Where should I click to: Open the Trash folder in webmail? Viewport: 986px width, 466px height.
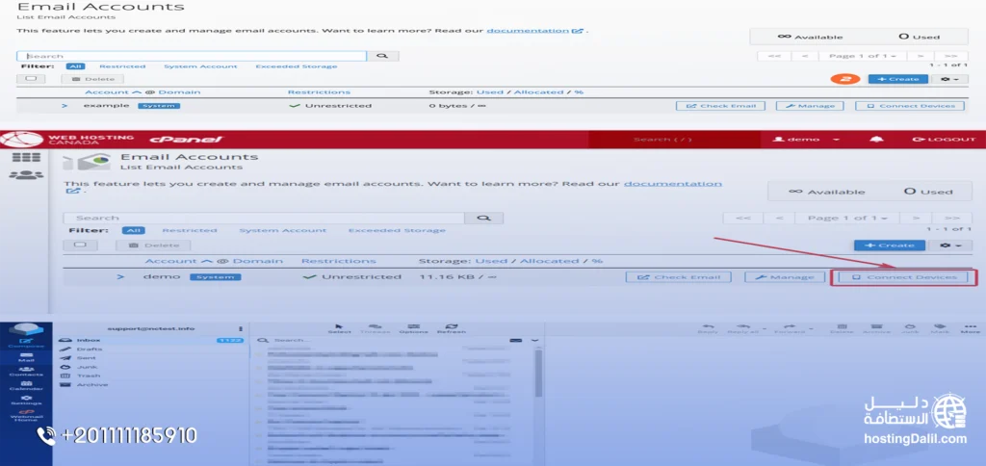click(x=151, y=375)
